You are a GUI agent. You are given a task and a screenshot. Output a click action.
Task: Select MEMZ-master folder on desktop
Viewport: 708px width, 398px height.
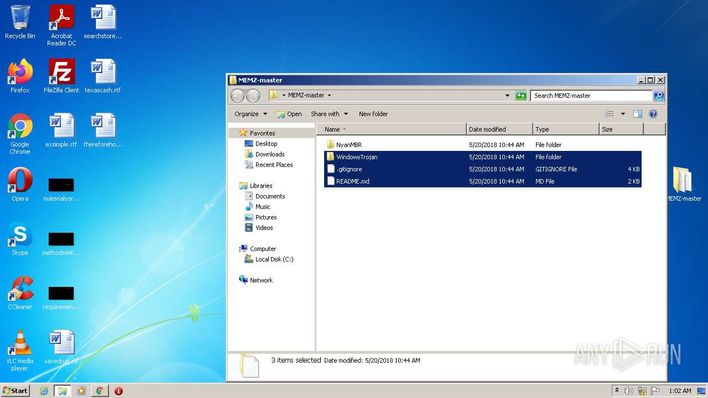(684, 185)
